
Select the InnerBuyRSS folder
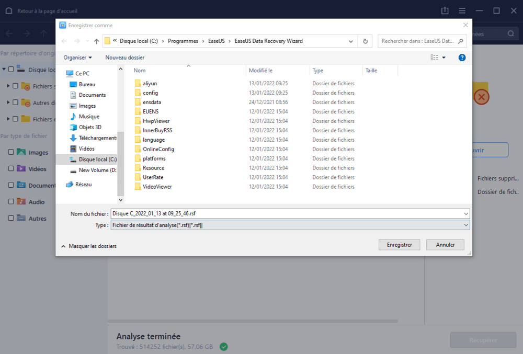(157, 130)
